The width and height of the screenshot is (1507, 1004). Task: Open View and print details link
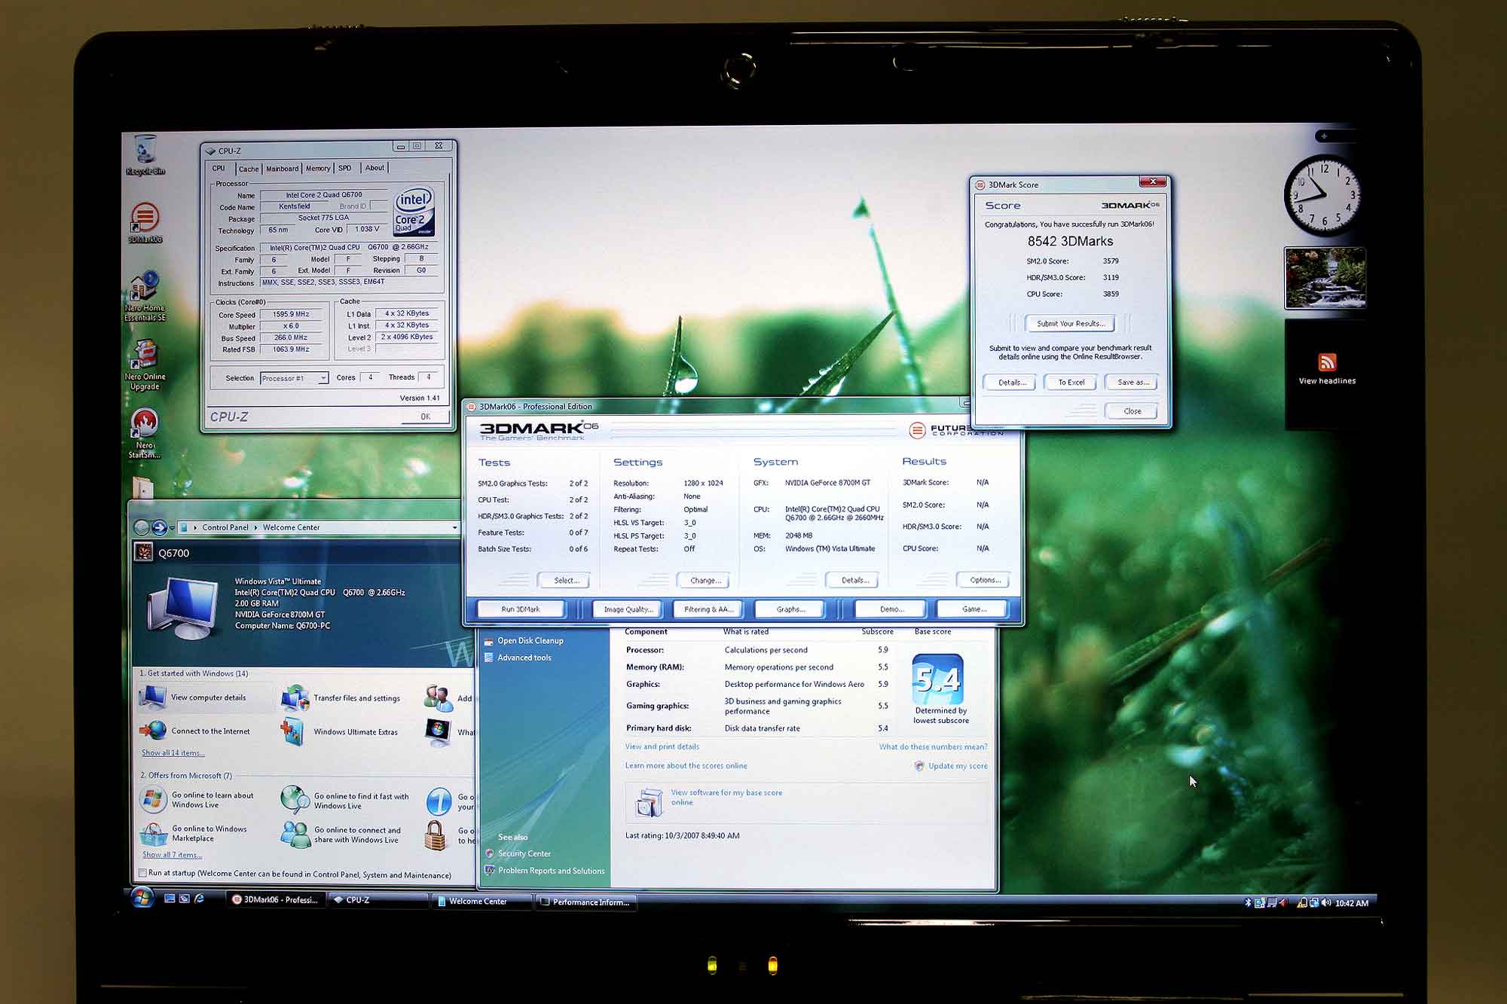(x=662, y=747)
